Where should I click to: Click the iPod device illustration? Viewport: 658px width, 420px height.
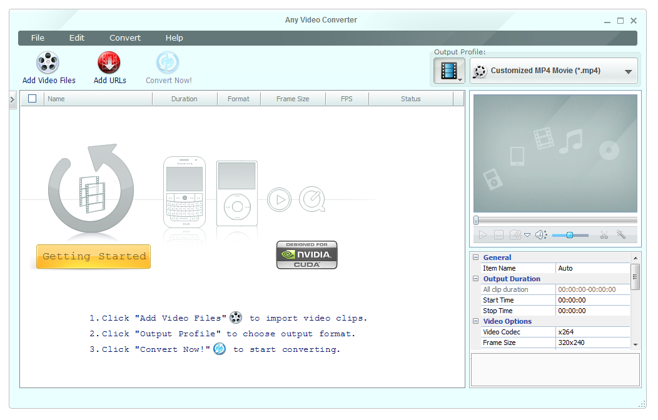point(237,194)
